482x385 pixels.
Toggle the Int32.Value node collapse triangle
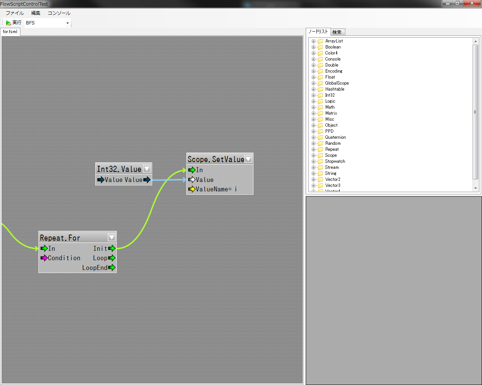coord(147,169)
